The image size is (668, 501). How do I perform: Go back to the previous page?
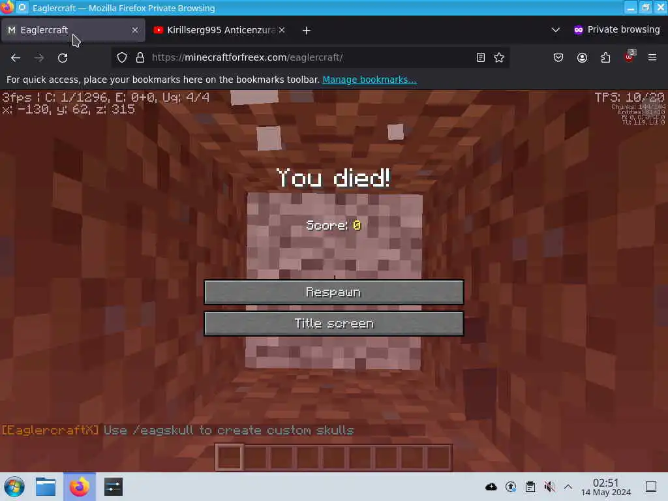click(16, 57)
